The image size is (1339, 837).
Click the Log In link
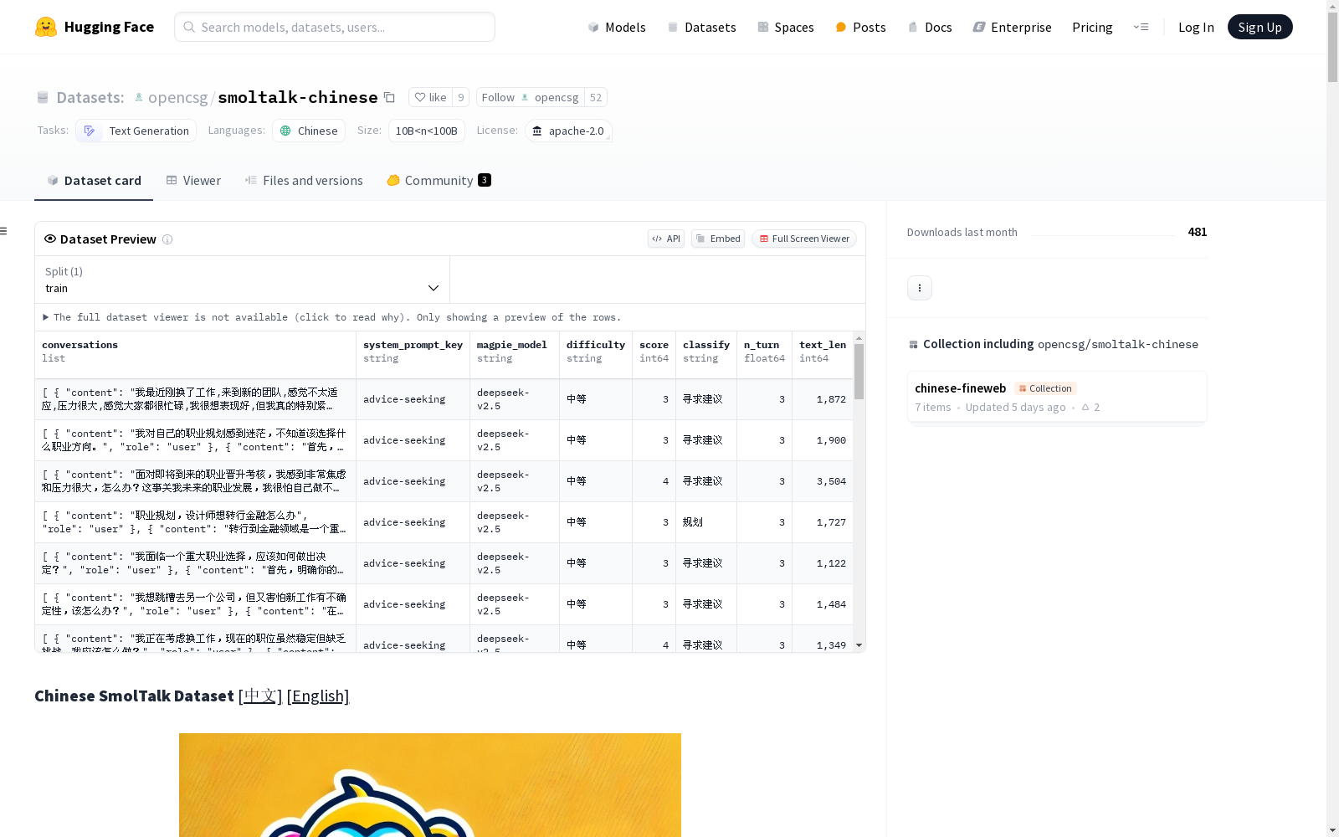pos(1196,27)
